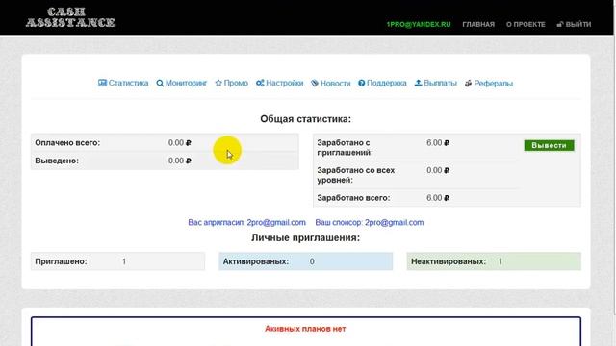The height and width of the screenshot is (346, 616).
Task: Open the 1PRO@YANDEX.RU account link
Action: [x=419, y=24]
